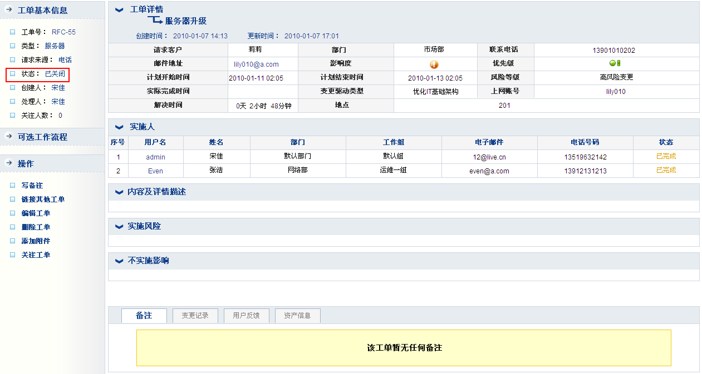Click the lily010@a.com email address

pyautogui.click(x=256, y=64)
